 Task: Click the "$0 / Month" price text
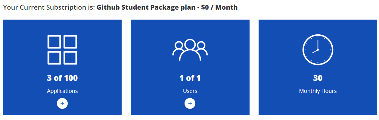point(219,7)
